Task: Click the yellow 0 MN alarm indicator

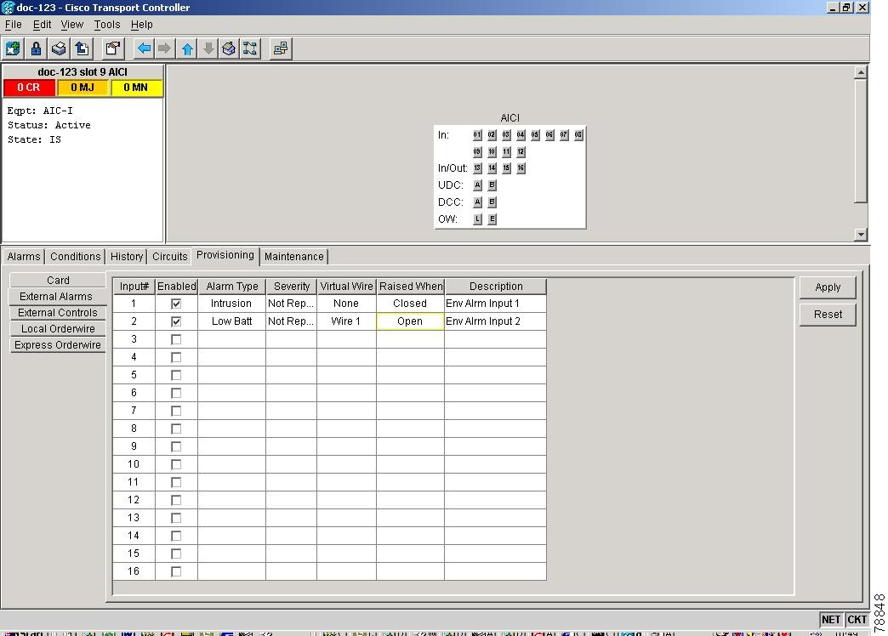Action: 136,88
